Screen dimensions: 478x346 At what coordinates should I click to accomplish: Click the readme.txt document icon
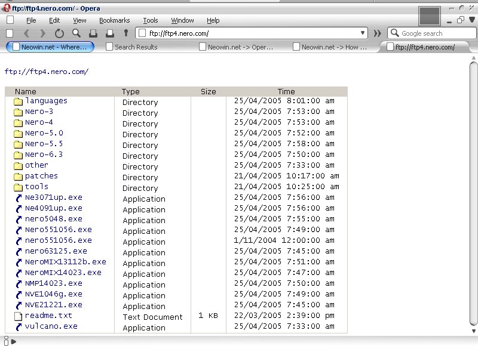coord(18,316)
